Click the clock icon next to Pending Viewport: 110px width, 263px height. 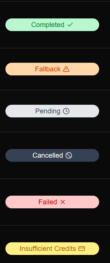pos(66,111)
